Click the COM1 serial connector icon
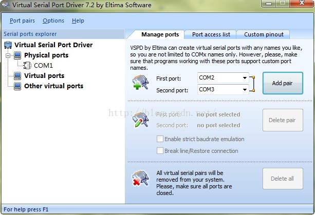 tap(27, 65)
